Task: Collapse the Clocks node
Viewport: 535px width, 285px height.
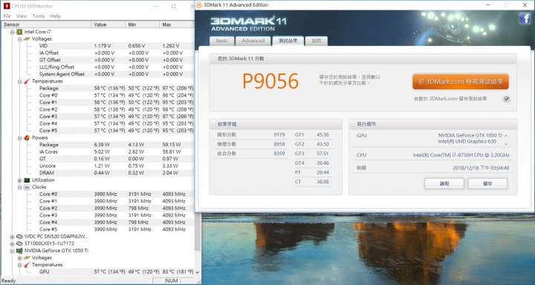Action: 20,187
